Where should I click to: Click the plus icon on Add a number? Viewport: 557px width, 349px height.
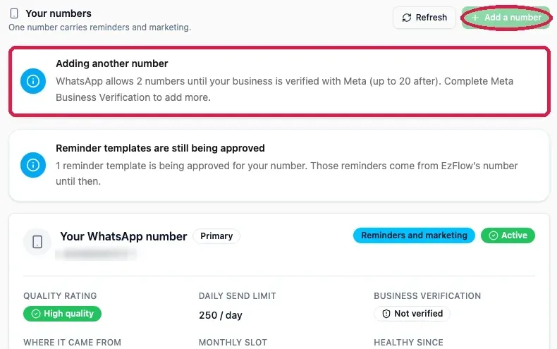tap(475, 18)
